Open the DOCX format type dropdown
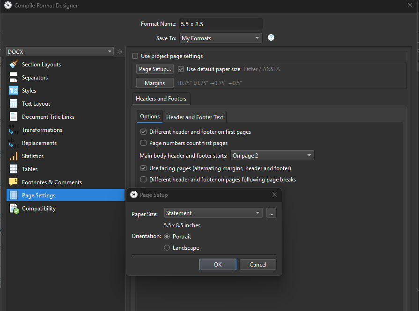This screenshot has width=419, height=311. [60, 51]
